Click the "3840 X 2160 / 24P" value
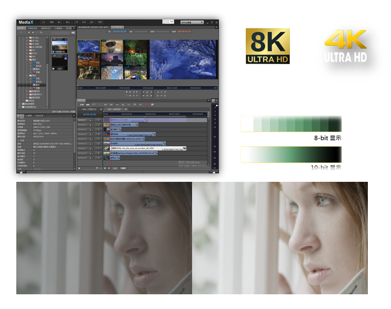 [x=42, y=127]
